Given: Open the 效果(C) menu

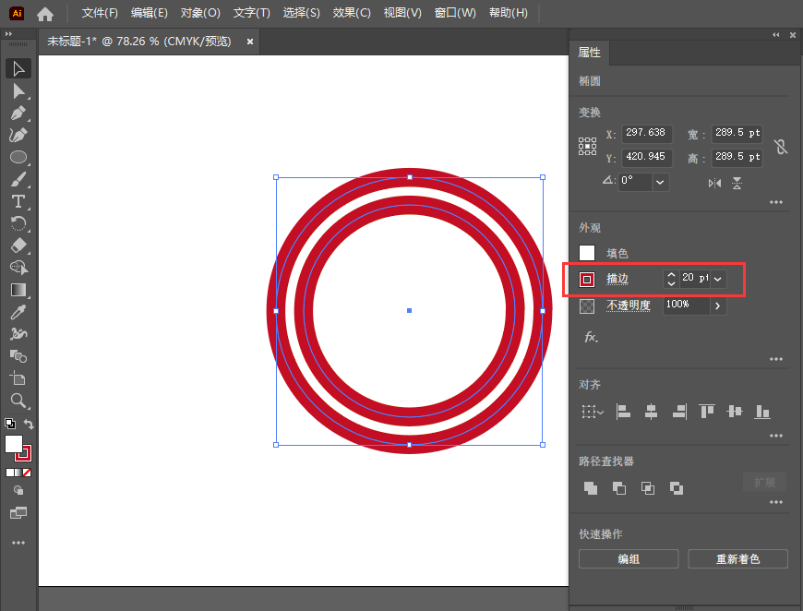Looking at the screenshot, I should [351, 13].
